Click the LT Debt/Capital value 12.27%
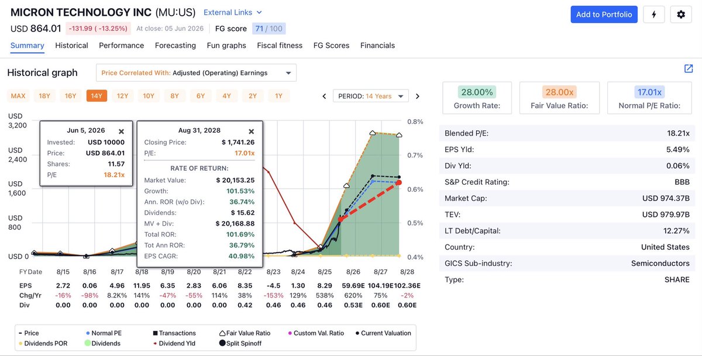This screenshot has height=356, width=702. [676, 231]
